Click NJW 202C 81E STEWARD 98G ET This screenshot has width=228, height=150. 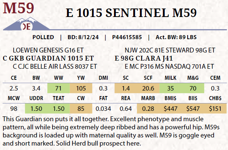pos(170,50)
